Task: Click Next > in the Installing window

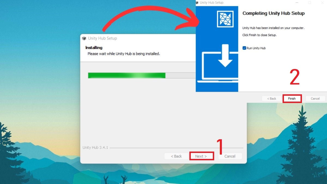Action: coord(201,156)
